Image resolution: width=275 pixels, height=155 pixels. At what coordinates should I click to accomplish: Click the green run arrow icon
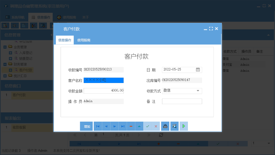[x=184, y=126]
